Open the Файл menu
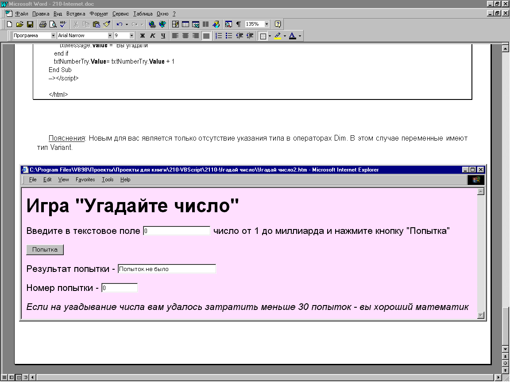 pos(21,14)
